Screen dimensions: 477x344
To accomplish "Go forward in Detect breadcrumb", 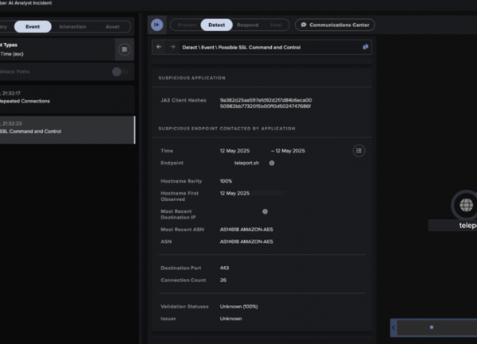I will click(173, 47).
